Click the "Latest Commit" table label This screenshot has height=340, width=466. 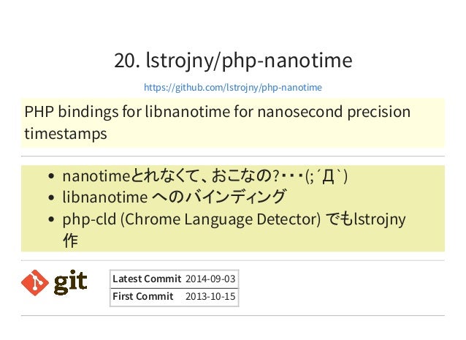click(x=147, y=279)
